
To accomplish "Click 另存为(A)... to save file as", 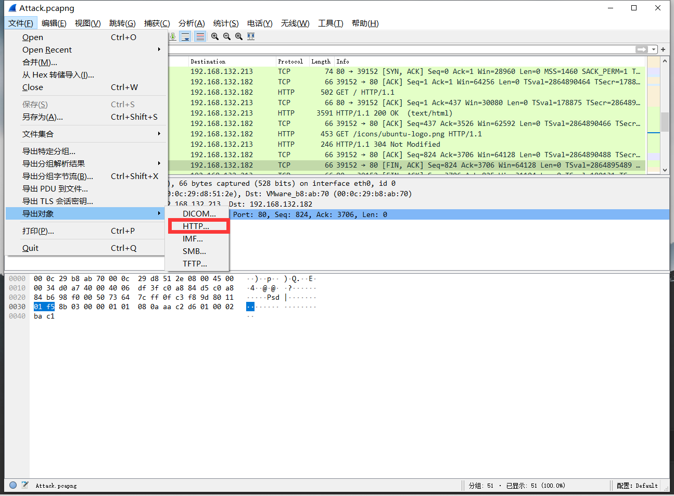I will 43,117.
